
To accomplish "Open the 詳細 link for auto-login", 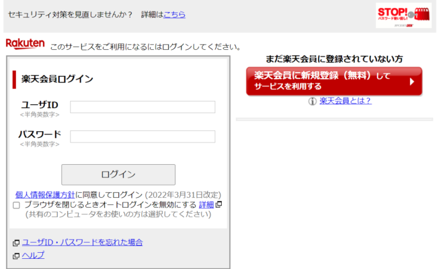I will click(x=206, y=204).
